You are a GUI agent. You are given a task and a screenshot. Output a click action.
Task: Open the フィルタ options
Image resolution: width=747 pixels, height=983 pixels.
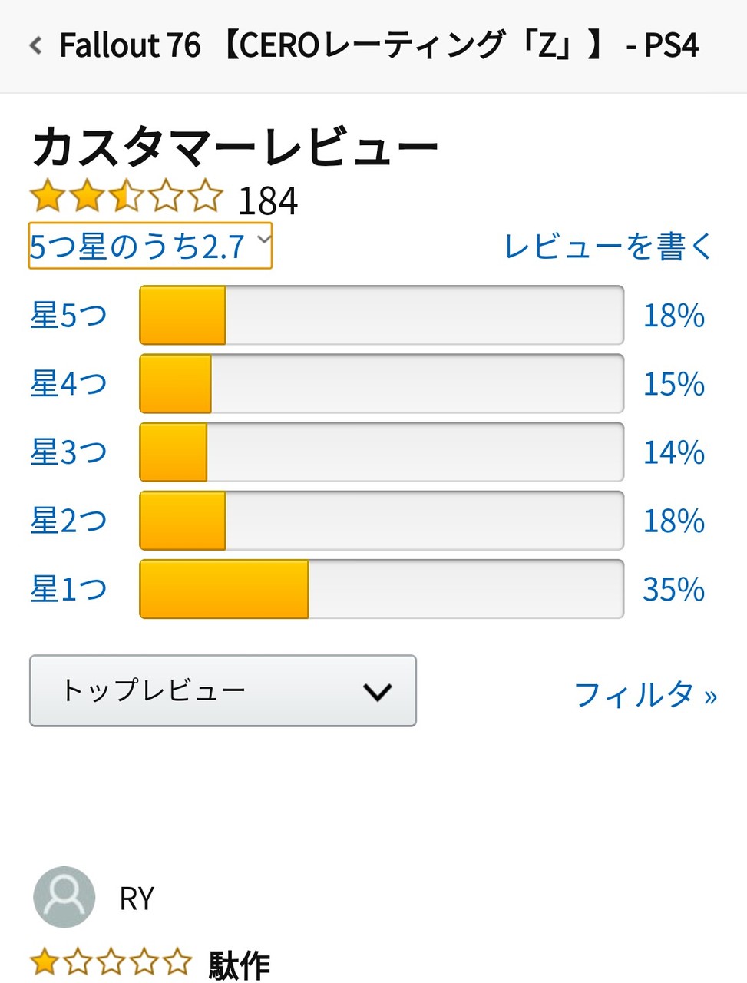pyautogui.click(x=646, y=694)
